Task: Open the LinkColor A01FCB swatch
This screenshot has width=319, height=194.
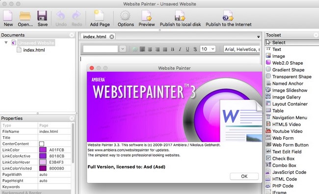Action: coord(43,150)
